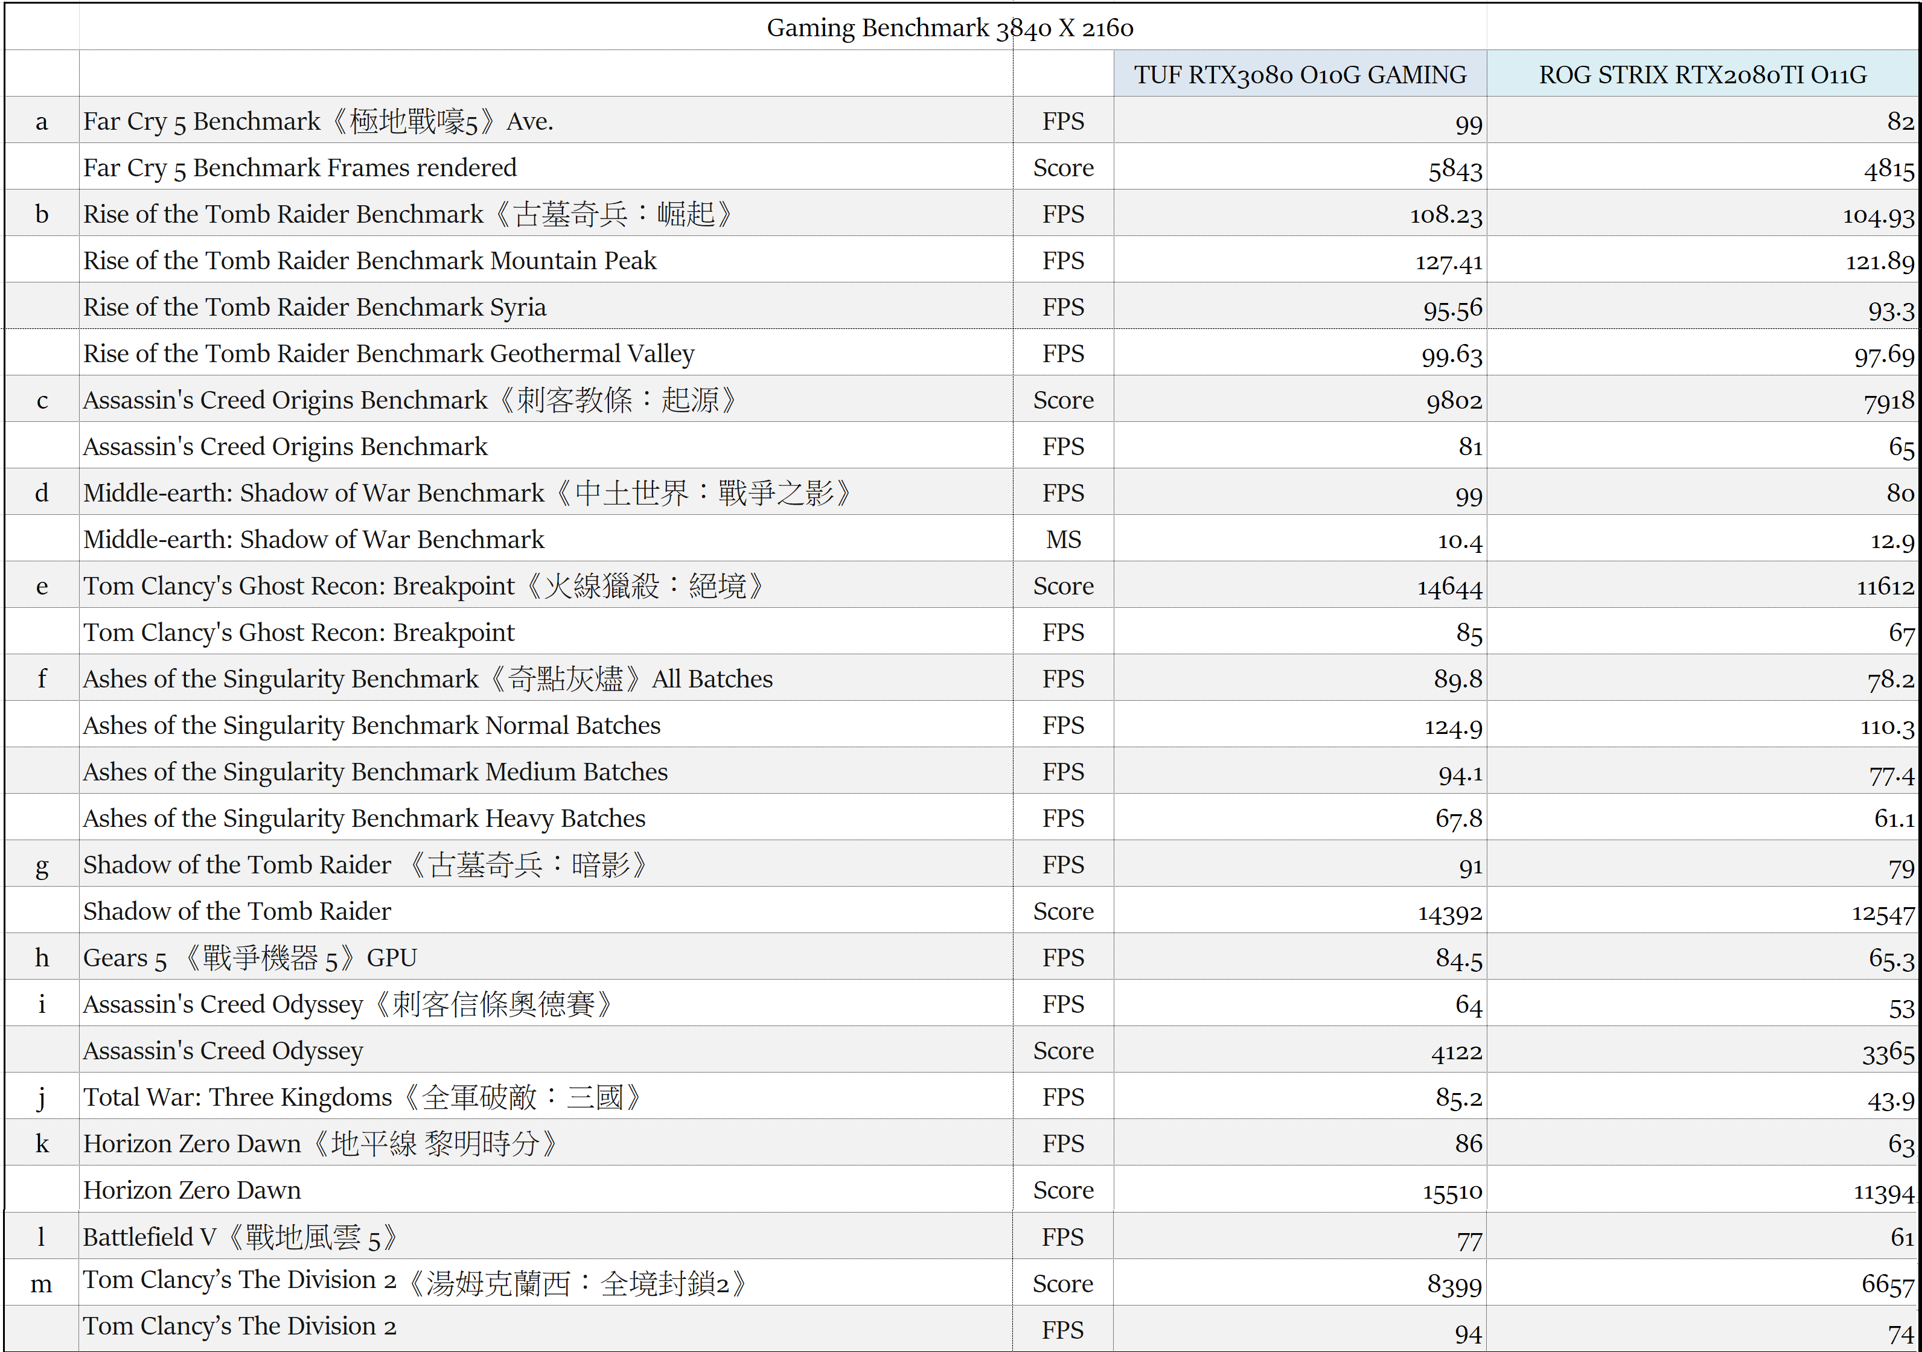The width and height of the screenshot is (1922, 1352).
Task: Select the "Far Cry 5 Benchmark Frames rendered" cell
Action: [x=546, y=167]
